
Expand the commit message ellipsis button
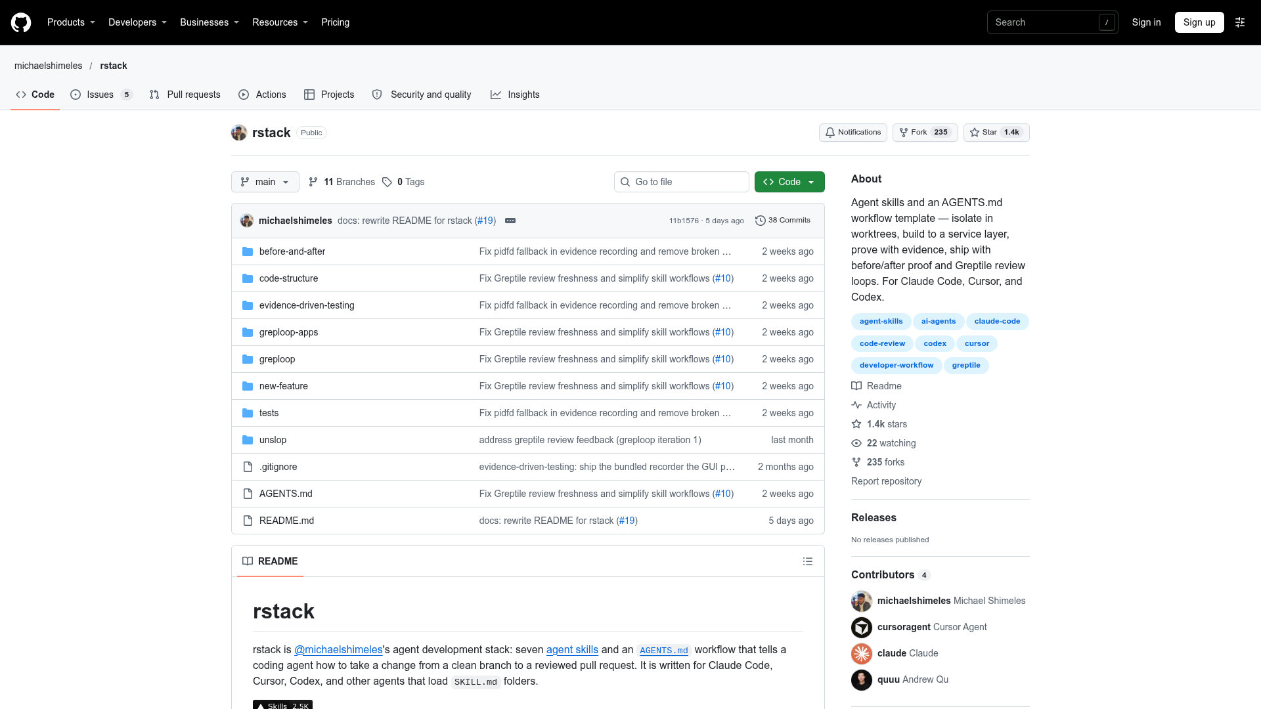pyautogui.click(x=510, y=221)
